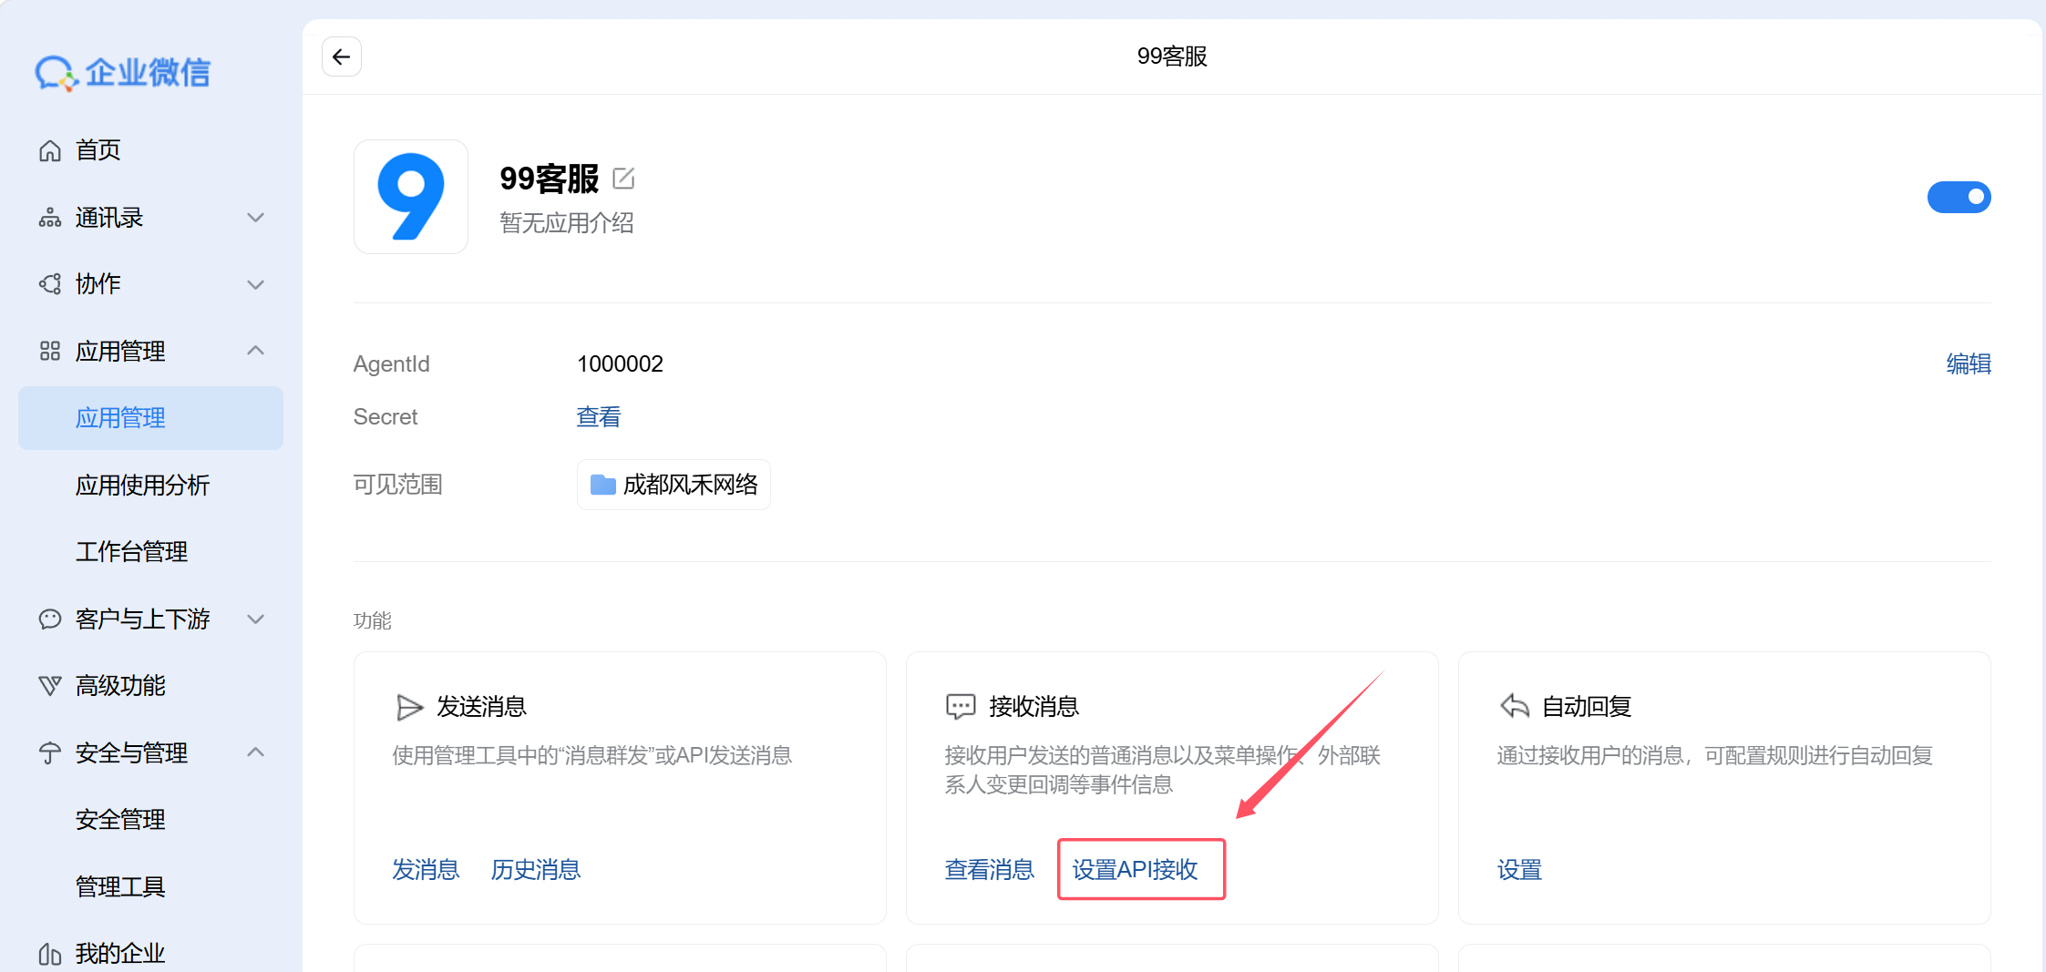This screenshot has width=2046, height=972.
Task: Open the 历史消息 link
Action: 536,870
